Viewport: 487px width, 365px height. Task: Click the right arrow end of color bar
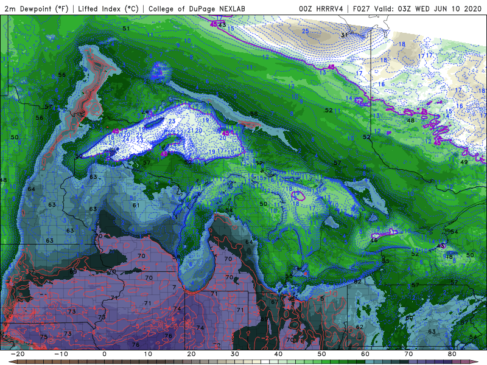coord(475,362)
